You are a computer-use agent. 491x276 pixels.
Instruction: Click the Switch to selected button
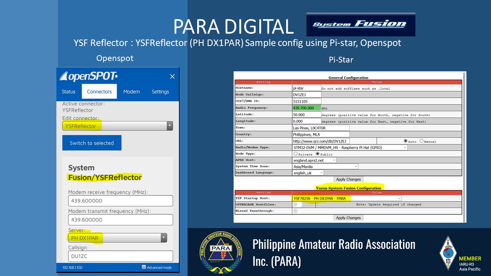click(x=92, y=143)
